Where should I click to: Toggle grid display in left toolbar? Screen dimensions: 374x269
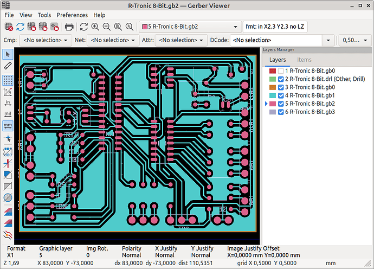[x=8, y=79]
